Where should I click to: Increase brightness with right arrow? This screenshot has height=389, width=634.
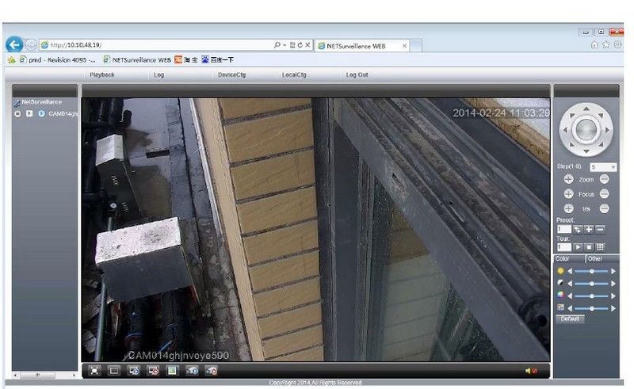click(x=613, y=271)
